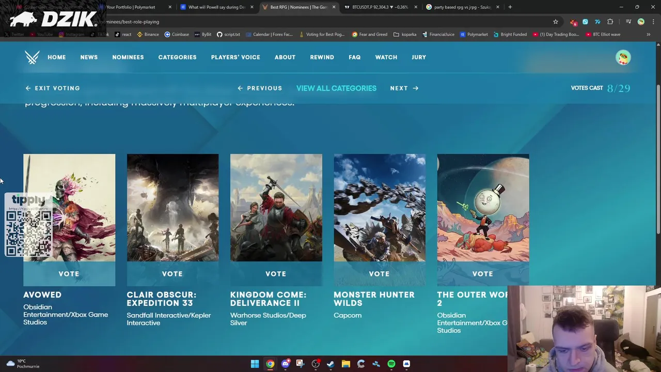
Task: Switch to BTCUSDT.P TradingView tab
Action: [380, 7]
